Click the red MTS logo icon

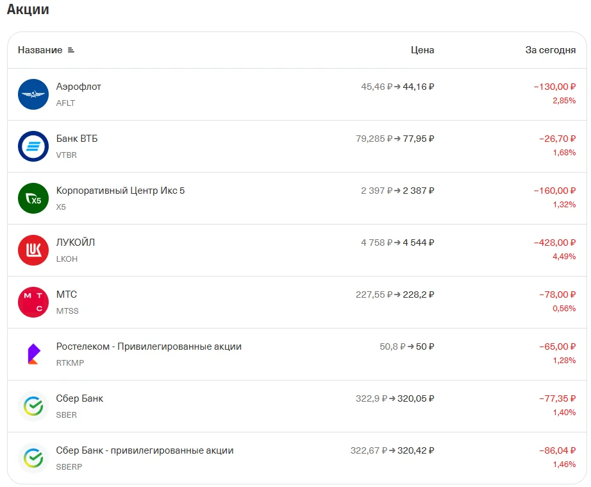click(33, 302)
